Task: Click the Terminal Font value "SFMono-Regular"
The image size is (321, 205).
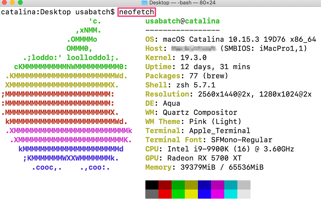Action: click(242, 140)
